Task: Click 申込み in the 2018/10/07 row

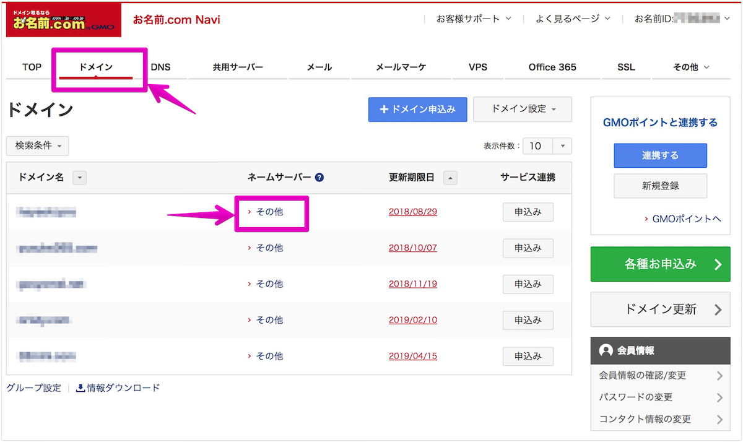Action: point(528,248)
